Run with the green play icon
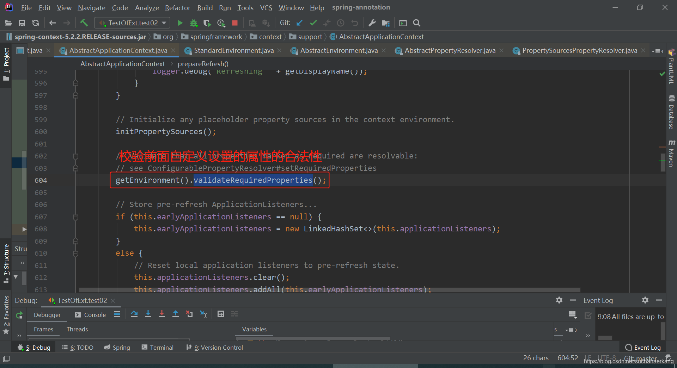The image size is (677, 368). coord(180,23)
